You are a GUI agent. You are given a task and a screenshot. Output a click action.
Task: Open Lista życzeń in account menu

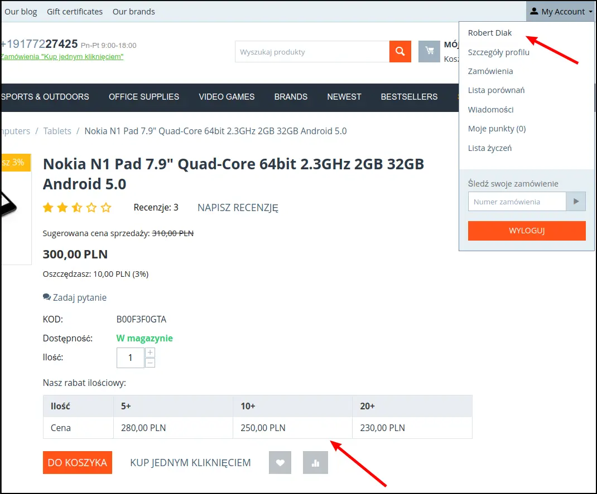(x=490, y=148)
